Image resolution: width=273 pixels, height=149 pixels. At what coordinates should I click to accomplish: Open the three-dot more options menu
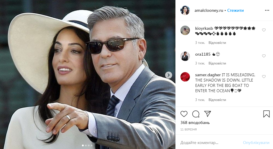267,10
